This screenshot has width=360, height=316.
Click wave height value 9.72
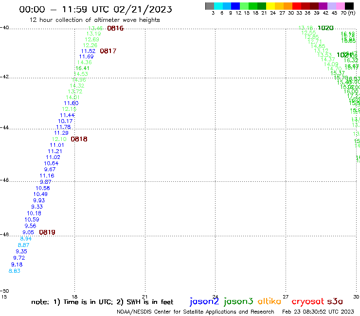19,258
